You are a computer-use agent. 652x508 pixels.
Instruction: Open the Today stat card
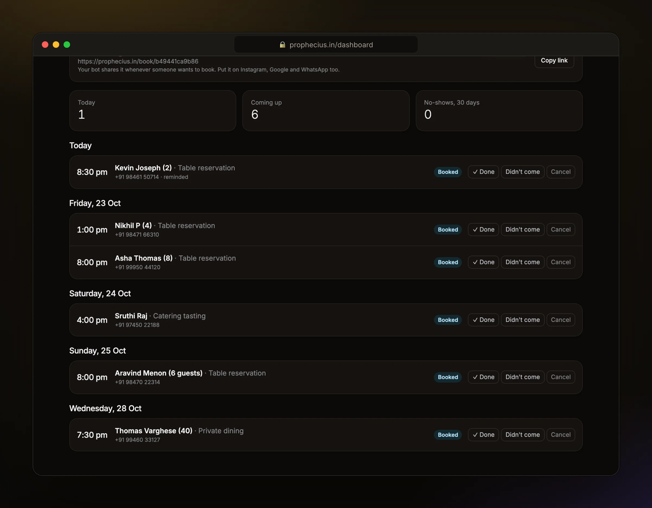[x=153, y=111]
